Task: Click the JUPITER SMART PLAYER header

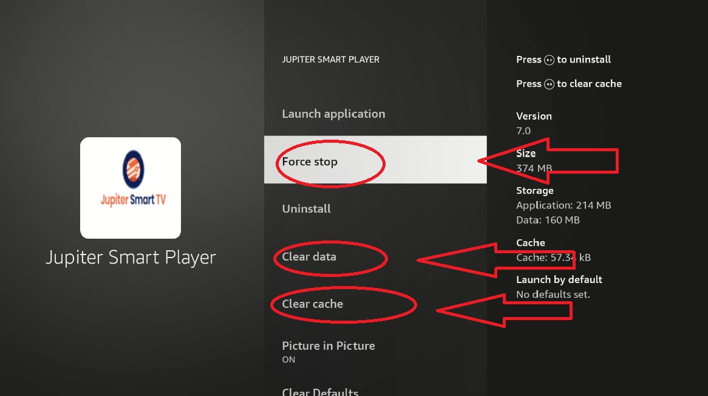Action: click(331, 60)
